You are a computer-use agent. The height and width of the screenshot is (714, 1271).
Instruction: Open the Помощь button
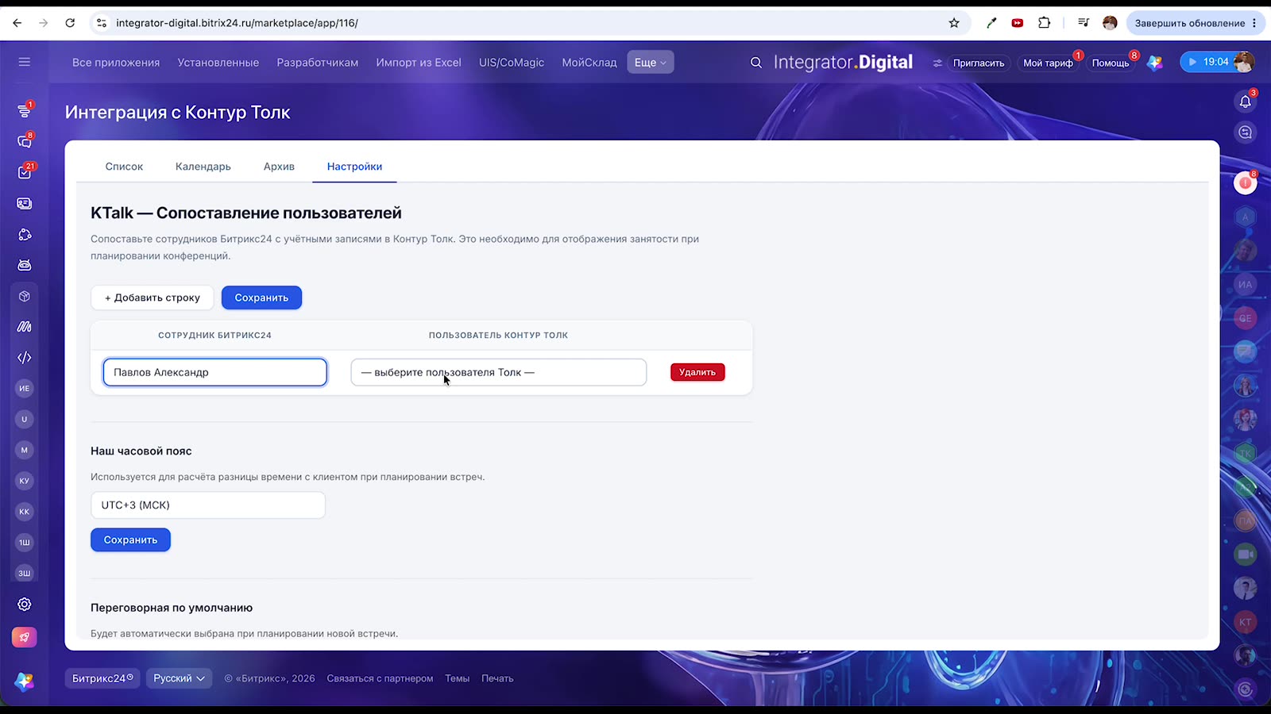pos(1111,63)
